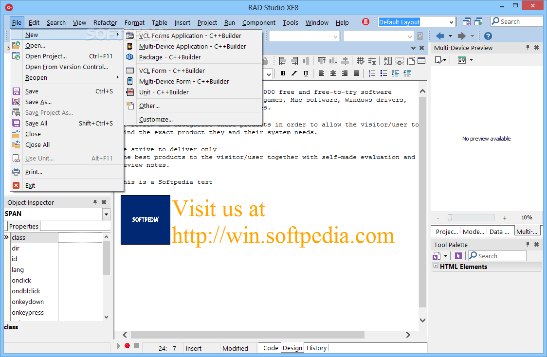Click the Tool Palette search field
Image resolution: width=547 pixels, height=357 pixels.
(497, 256)
